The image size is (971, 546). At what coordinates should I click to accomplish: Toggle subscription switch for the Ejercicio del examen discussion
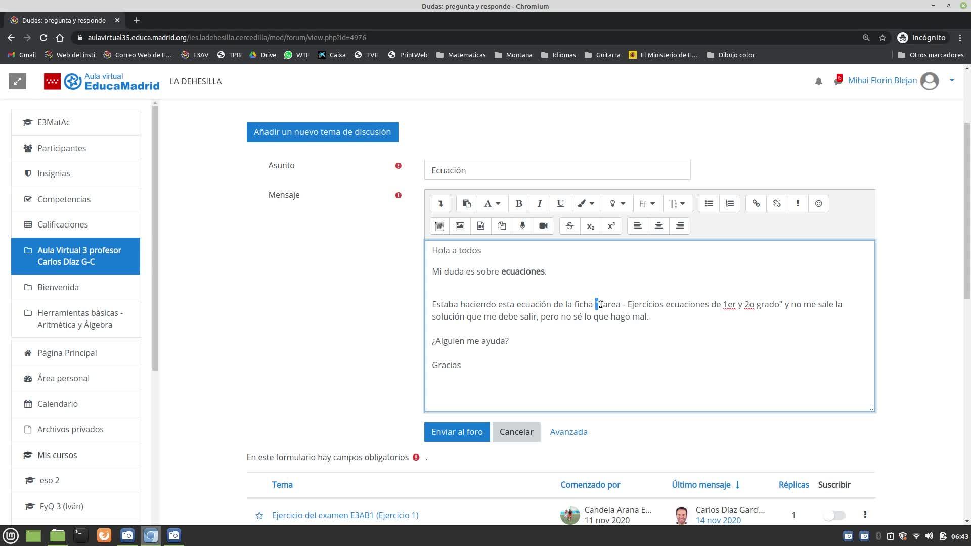point(834,515)
